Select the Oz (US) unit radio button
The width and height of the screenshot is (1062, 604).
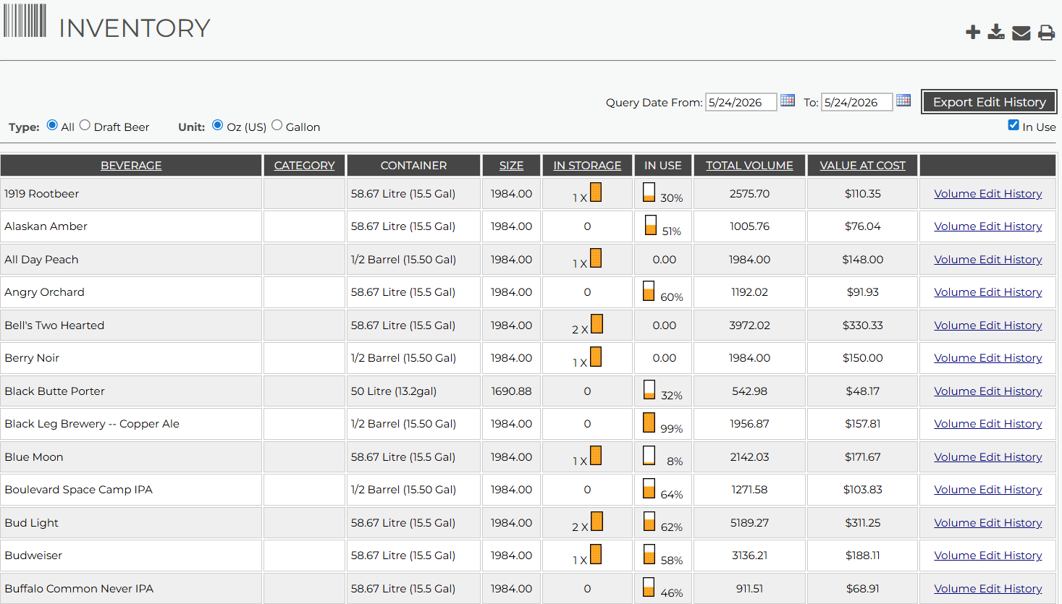[217, 125]
